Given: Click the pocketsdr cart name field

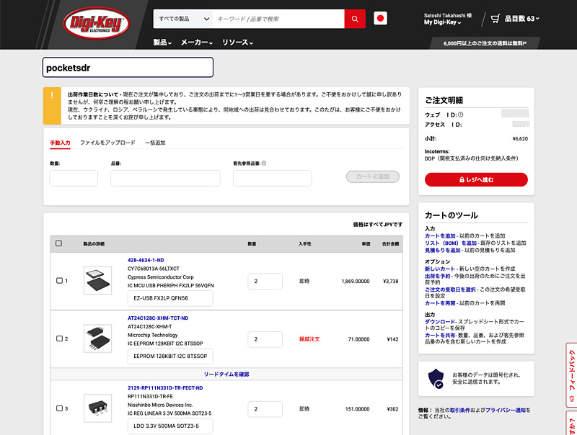Looking at the screenshot, I should click(x=128, y=67).
